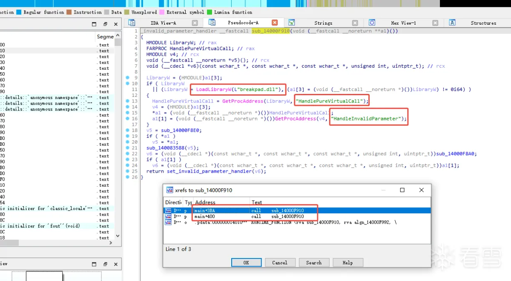Click Cancel in the xrefs dialog
Screen dimensions: 511x281
pyautogui.click(x=279, y=263)
